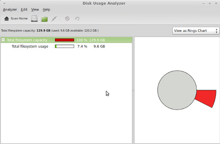Viewport: 220px width, 144px height.
Task: Minimize the Disk Usage Analyzer window
Action: click(x=203, y=4)
